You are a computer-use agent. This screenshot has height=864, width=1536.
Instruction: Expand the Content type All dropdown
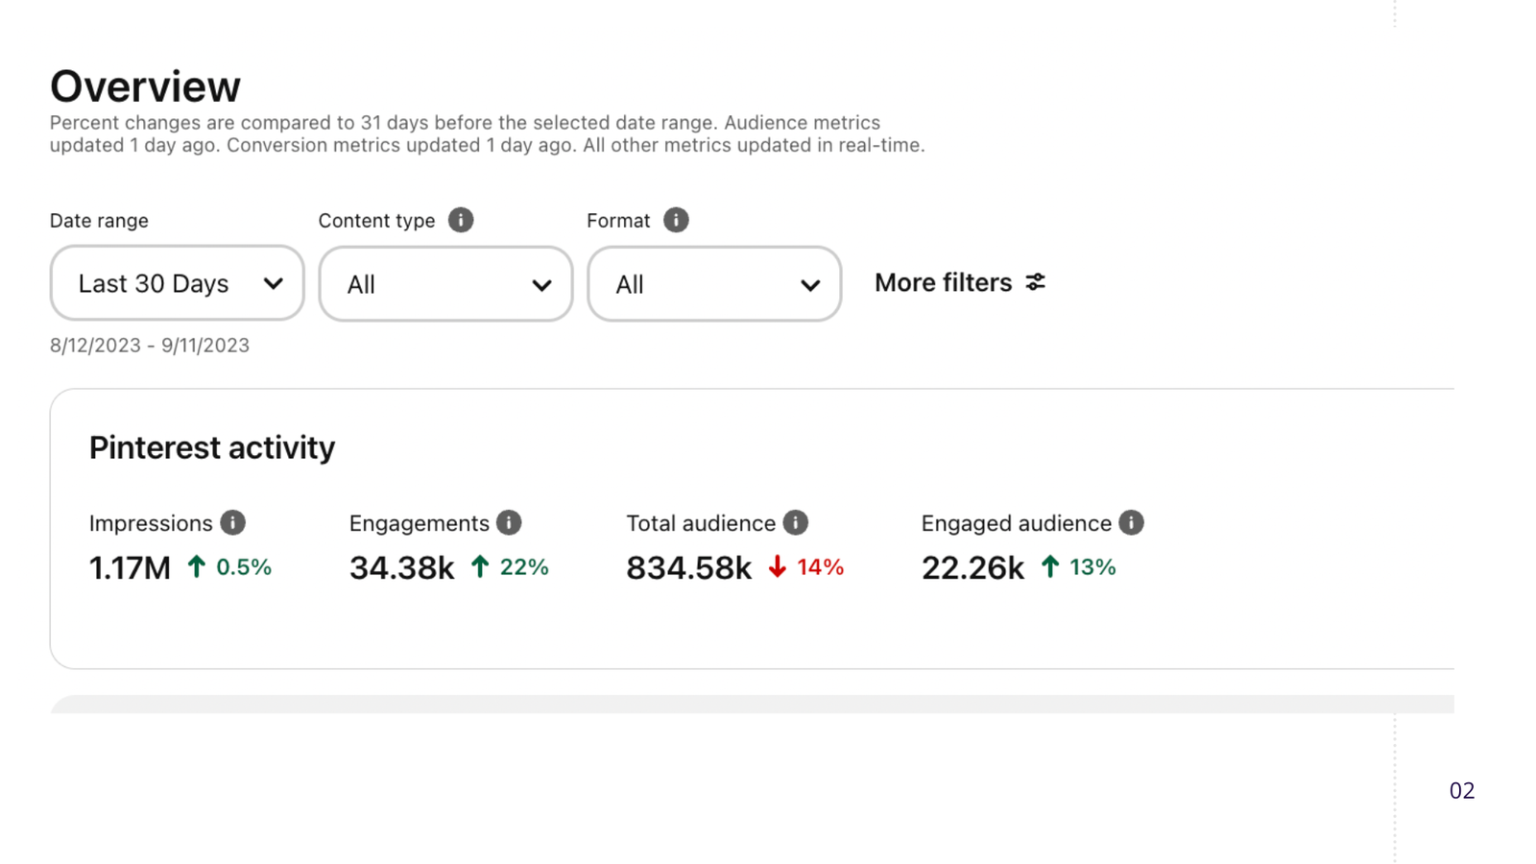click(x=445, y=284)
